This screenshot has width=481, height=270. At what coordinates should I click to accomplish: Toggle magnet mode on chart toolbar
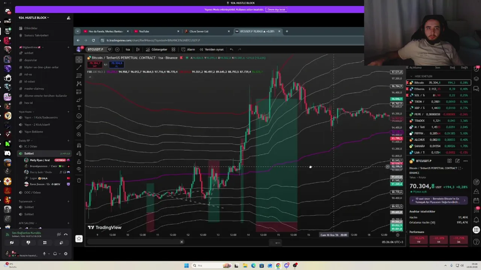[x=79, y=145]
